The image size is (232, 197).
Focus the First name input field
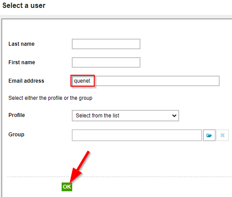tap(106, 62)
